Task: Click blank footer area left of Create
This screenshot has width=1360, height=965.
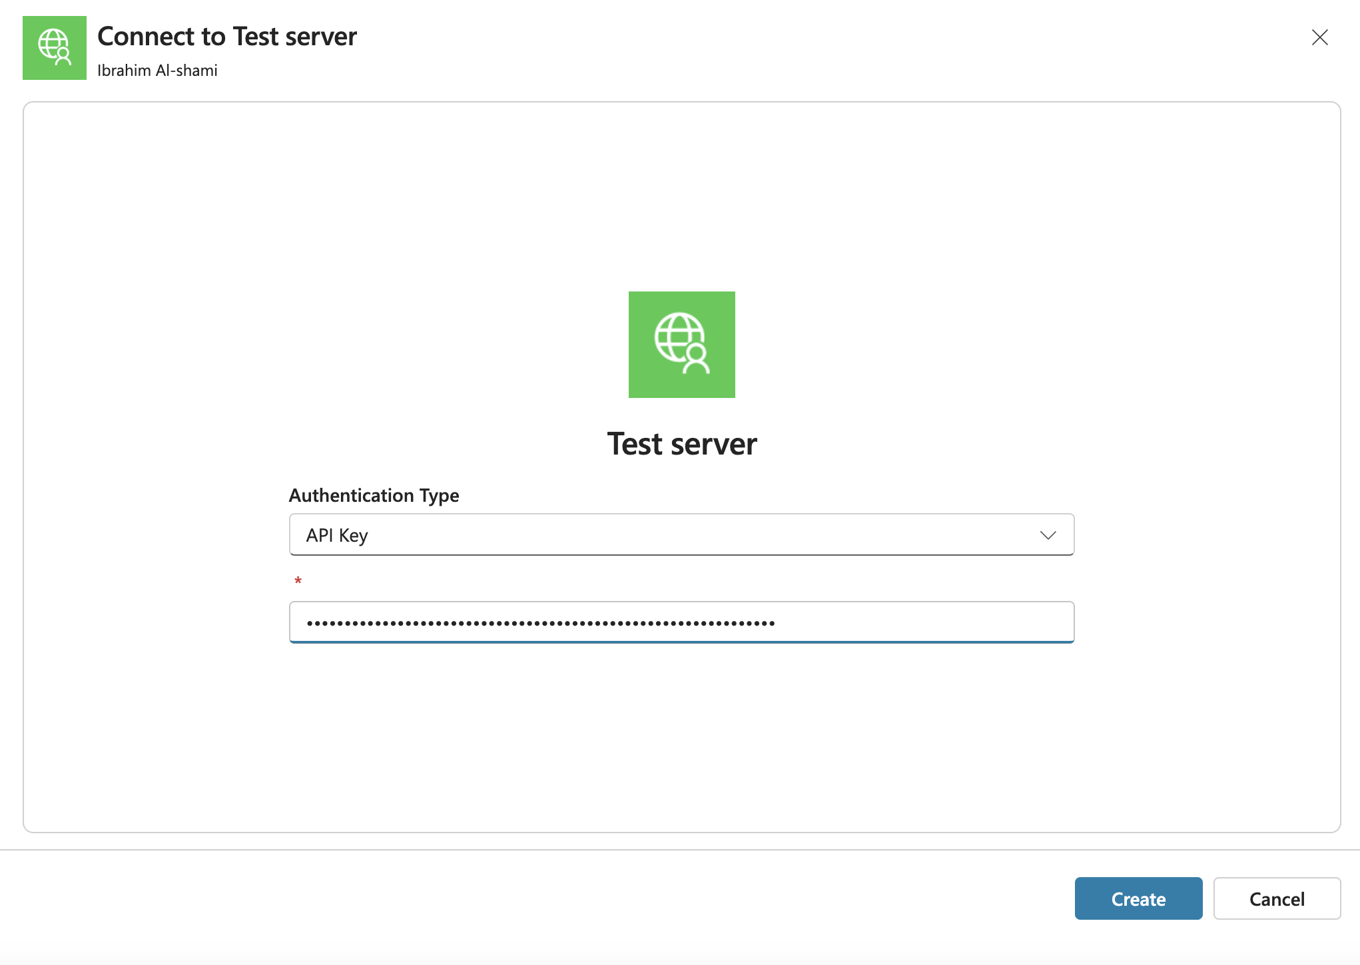Action: tap(533, 898)
